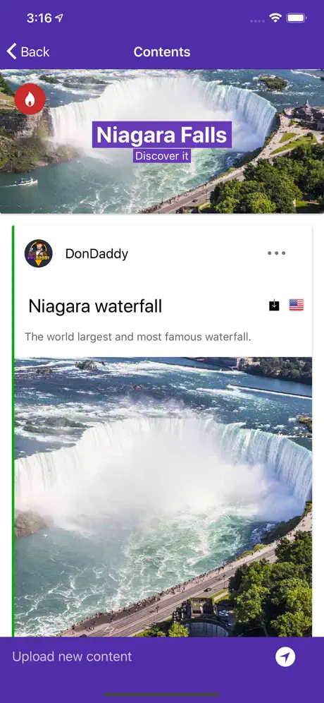The height and width of the screenshot is (703, 324).
Task: Tap the Discover it label
Action: [162, 156]
